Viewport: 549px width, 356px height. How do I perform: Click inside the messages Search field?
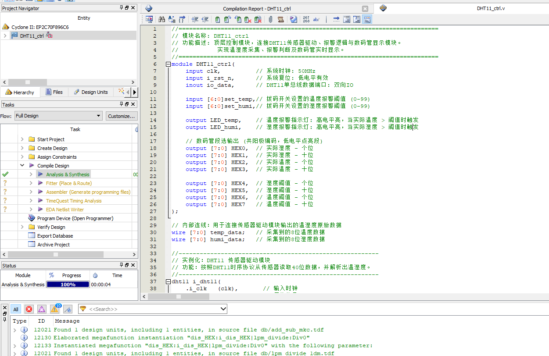pos(153,309)
